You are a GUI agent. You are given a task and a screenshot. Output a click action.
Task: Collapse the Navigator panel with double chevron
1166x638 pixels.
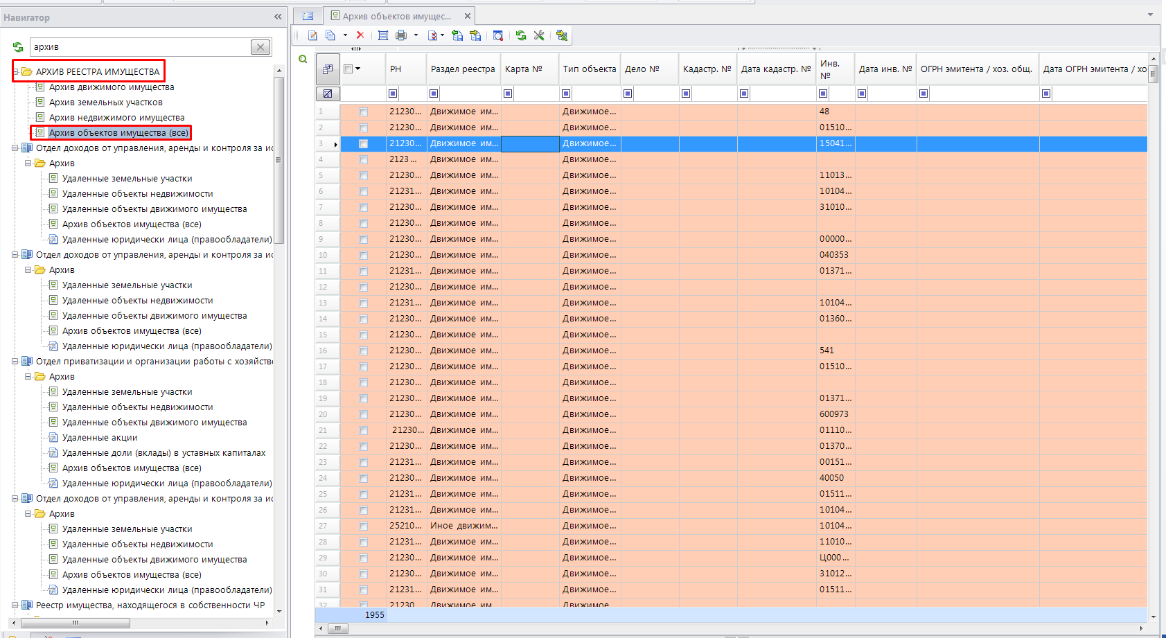[x=278, y=17]
